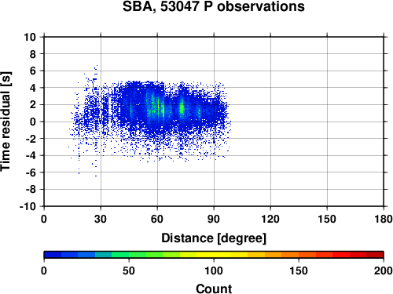Image resolution: width=393 pixels, height=294 pixels.
Task: Click the colorbar tick label '200'
Action: click(x=384, y=270)
